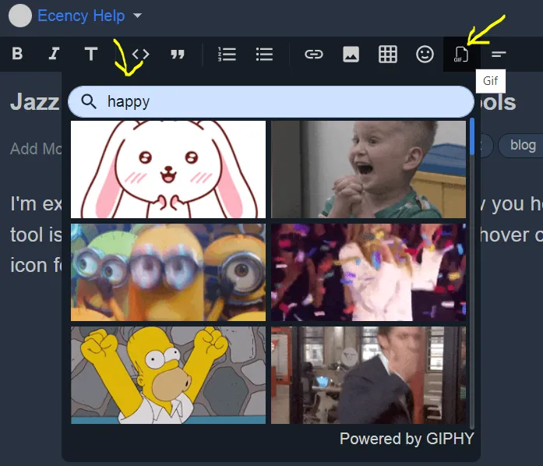Viewport: 543px width, 466px height.
Task: Click the Powered by GIPHY text
Action: (407, 439)
